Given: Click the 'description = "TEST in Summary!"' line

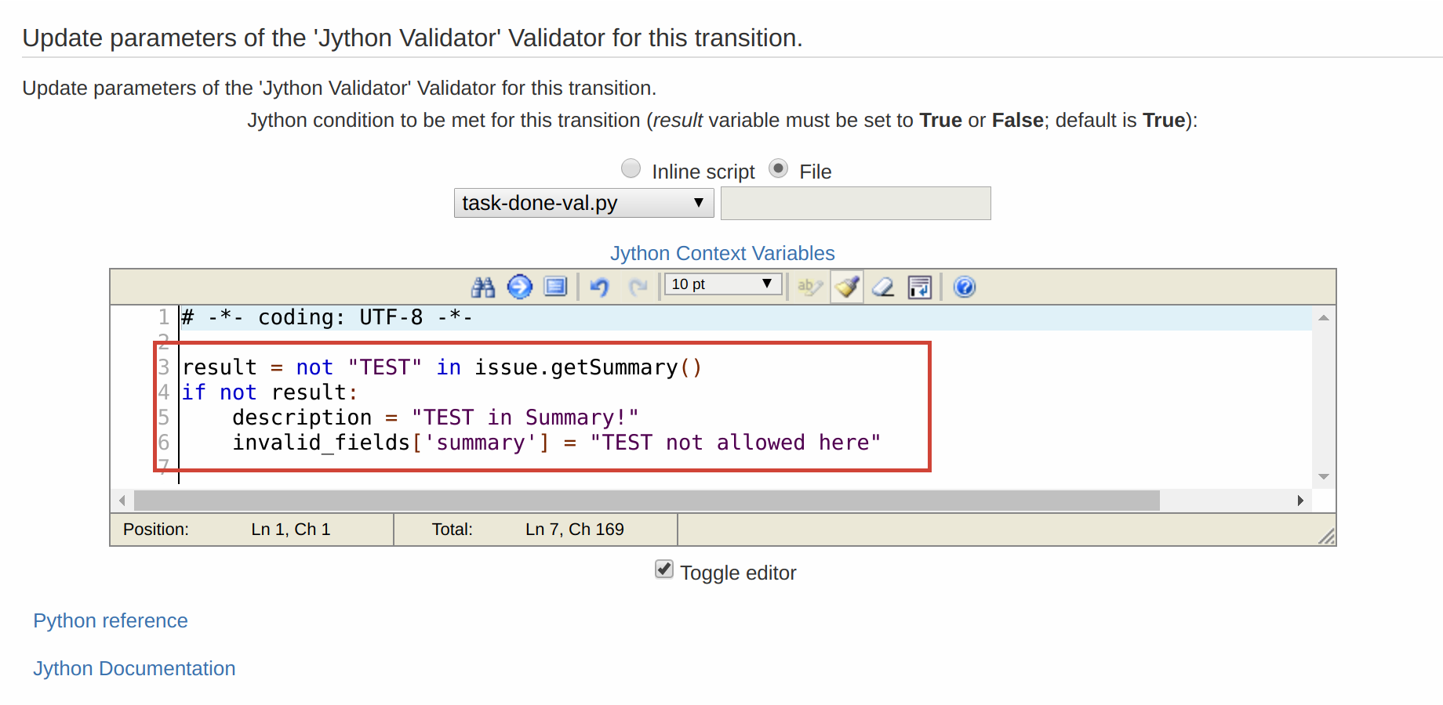Looking at the screenshot, I should [435, 418].
